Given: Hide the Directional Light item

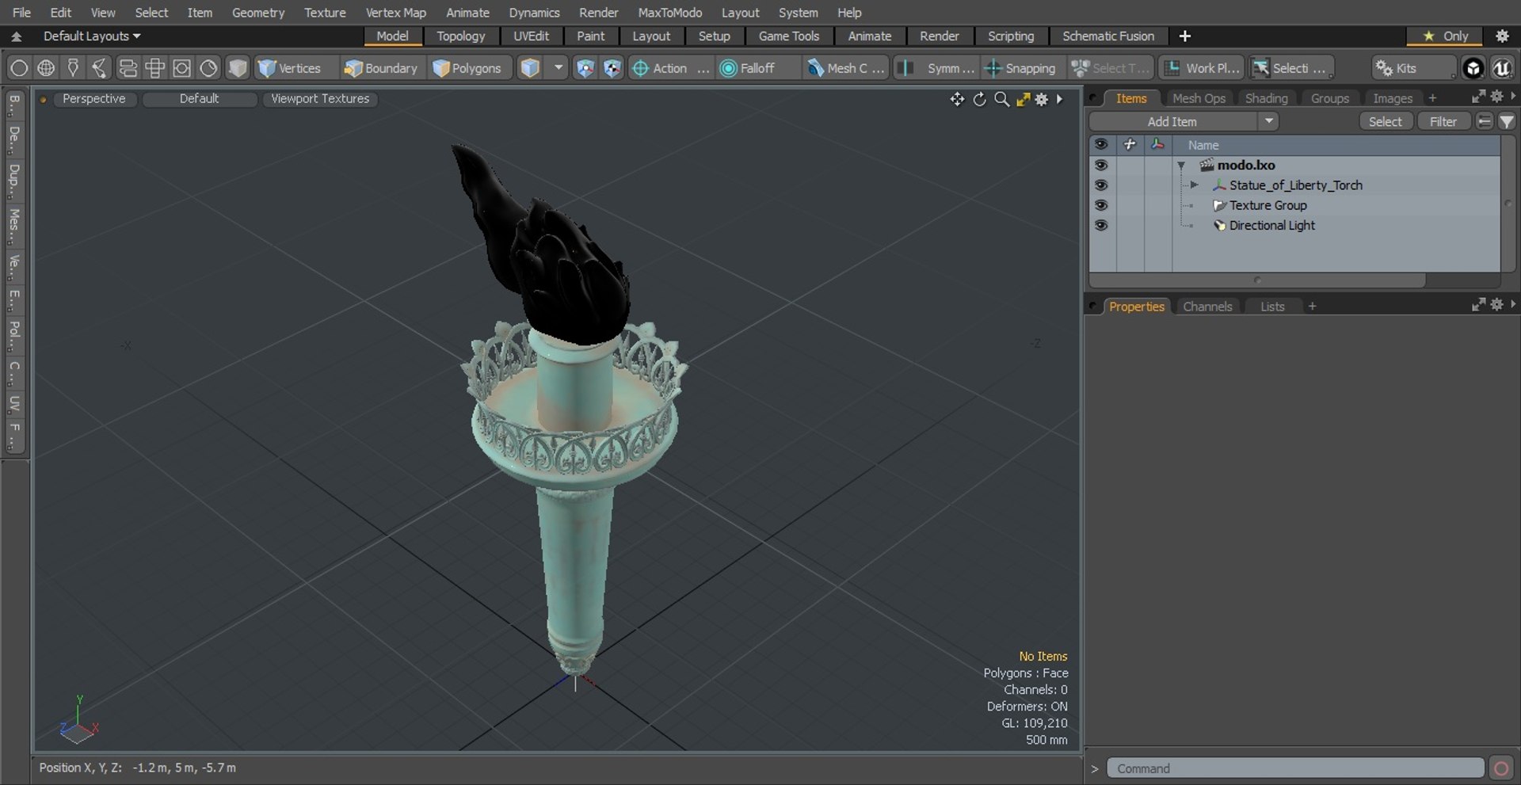Looking at the screenshot, I should pyautogui.click(x=1101, y=225).
